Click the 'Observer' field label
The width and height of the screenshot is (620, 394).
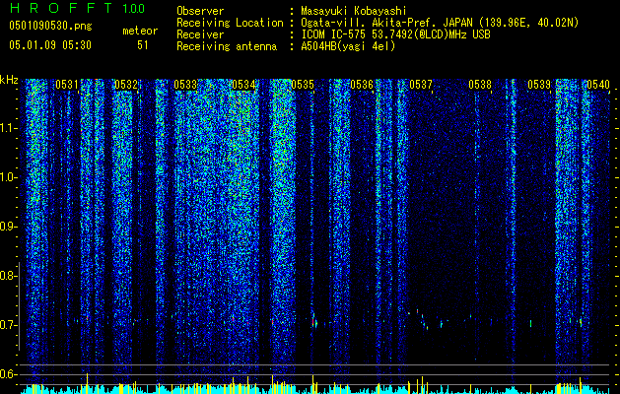click(x=200, y=11)
